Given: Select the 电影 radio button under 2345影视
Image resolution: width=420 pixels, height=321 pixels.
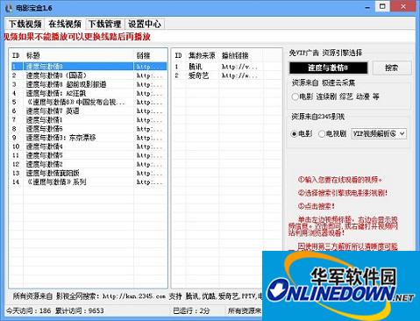Looking at the screenshot, I should click(x=295, y=134).
